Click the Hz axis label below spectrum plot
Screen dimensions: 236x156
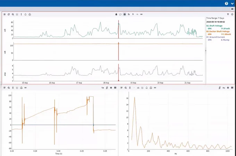click(x=176, y=154)
